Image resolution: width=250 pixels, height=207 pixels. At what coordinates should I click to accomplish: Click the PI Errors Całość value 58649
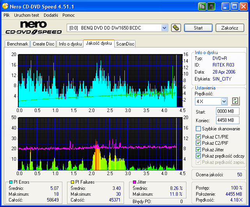tap(53, 200)
